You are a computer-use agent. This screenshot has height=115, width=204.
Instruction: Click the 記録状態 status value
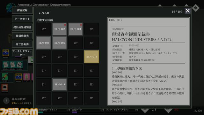click(x=142, y=60)
